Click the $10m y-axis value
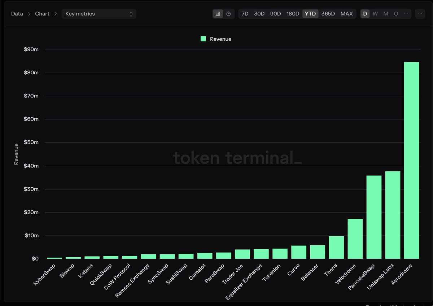The image size is (433, 306). click(x=31, y=236)
